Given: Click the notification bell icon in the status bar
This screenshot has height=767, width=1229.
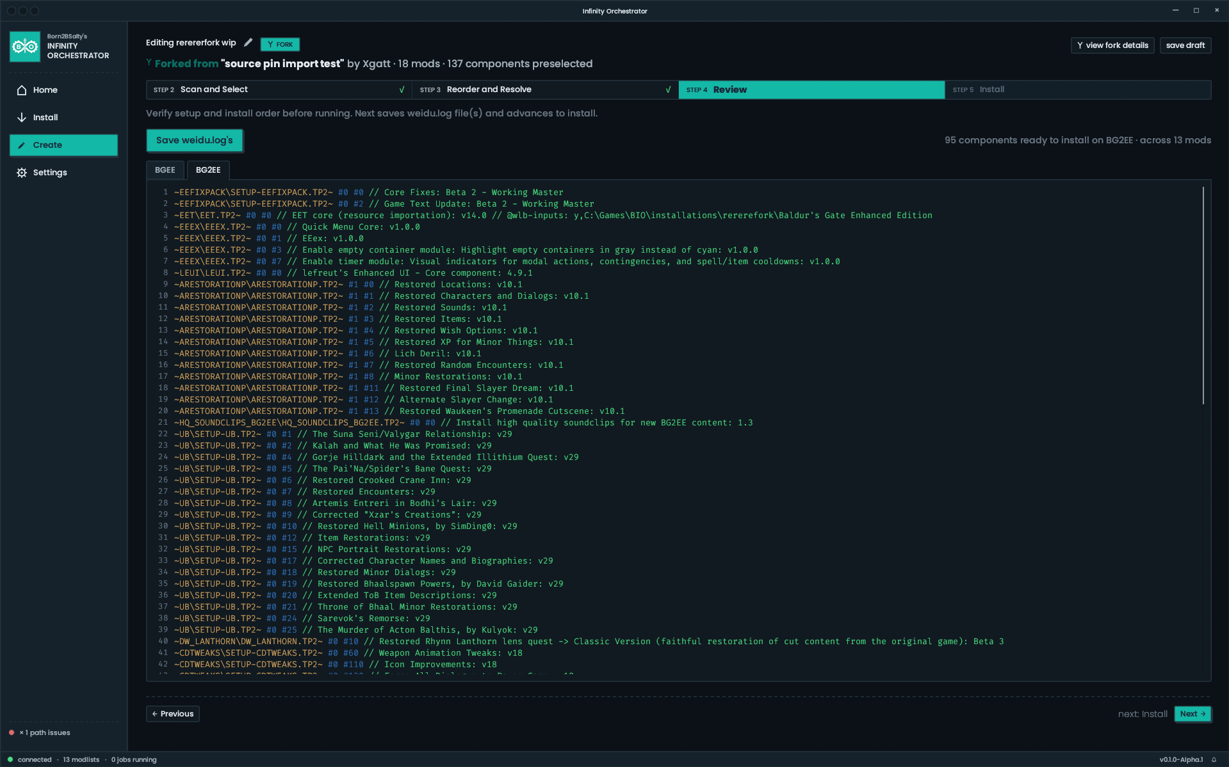Looking at the screenshot, I should [x=1214, y=760].
